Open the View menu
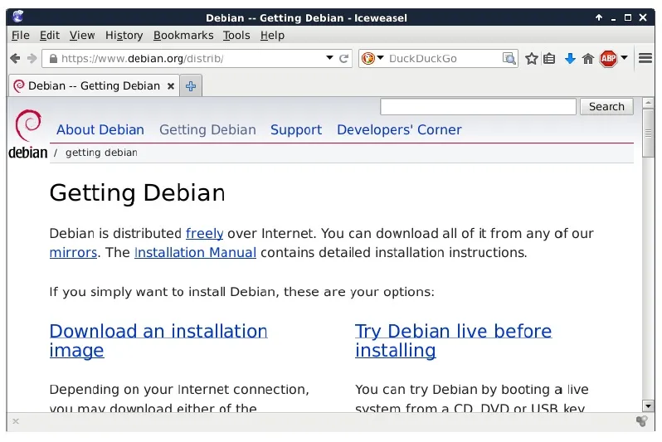This screenshot has width=662, height=442. 82,36
